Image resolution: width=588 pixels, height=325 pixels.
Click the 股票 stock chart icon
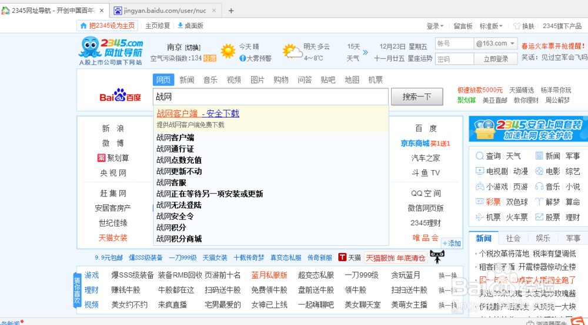539,217
